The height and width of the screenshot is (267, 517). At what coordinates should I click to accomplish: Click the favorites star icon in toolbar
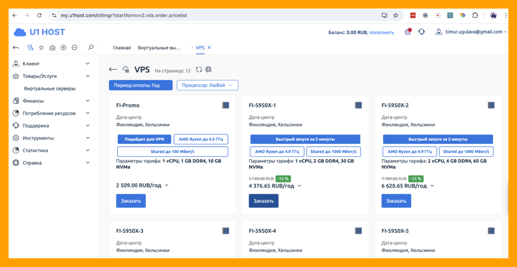coord(41,48)
